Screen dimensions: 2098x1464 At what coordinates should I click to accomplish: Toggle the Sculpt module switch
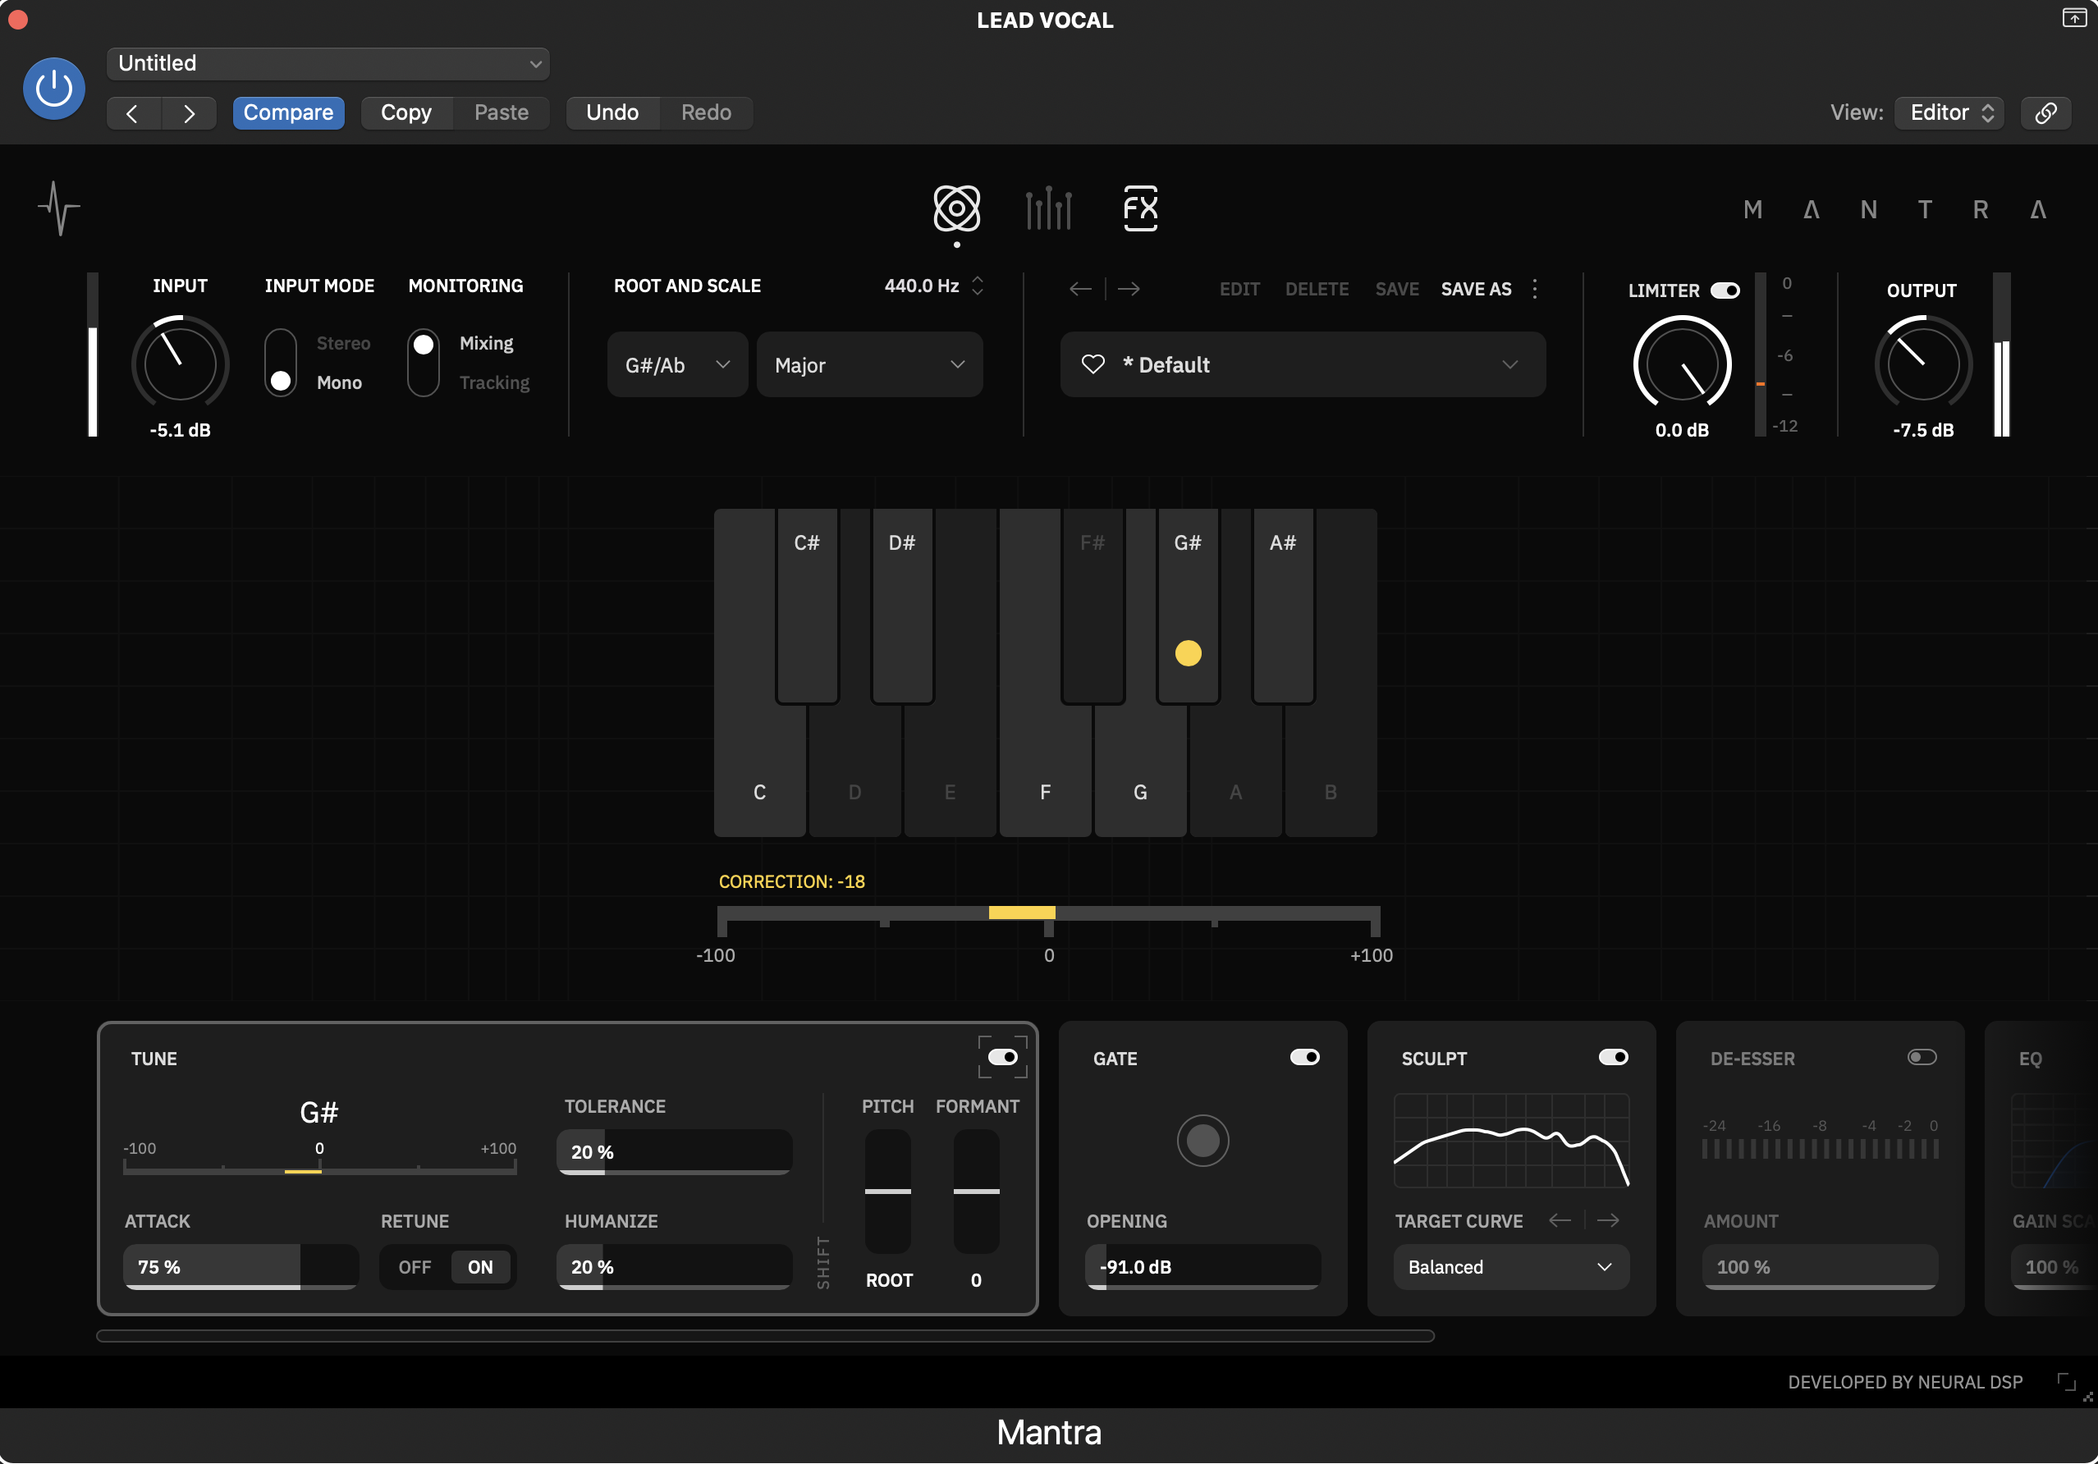[x=1613, y=1057]
